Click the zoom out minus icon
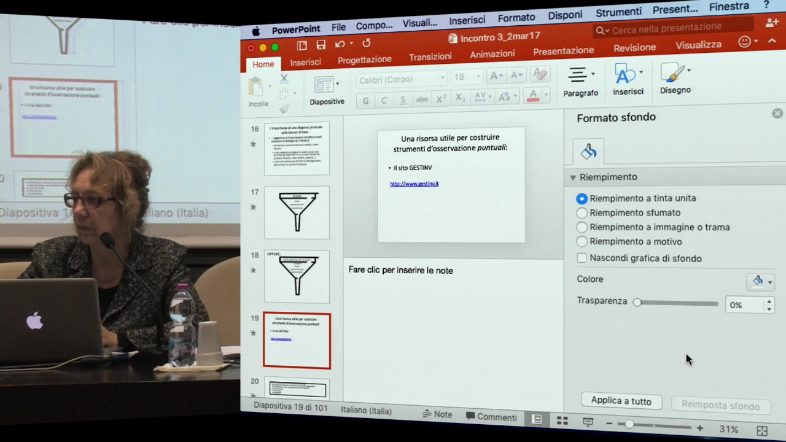This screenshot has width=786, height=442. point(609,424)
